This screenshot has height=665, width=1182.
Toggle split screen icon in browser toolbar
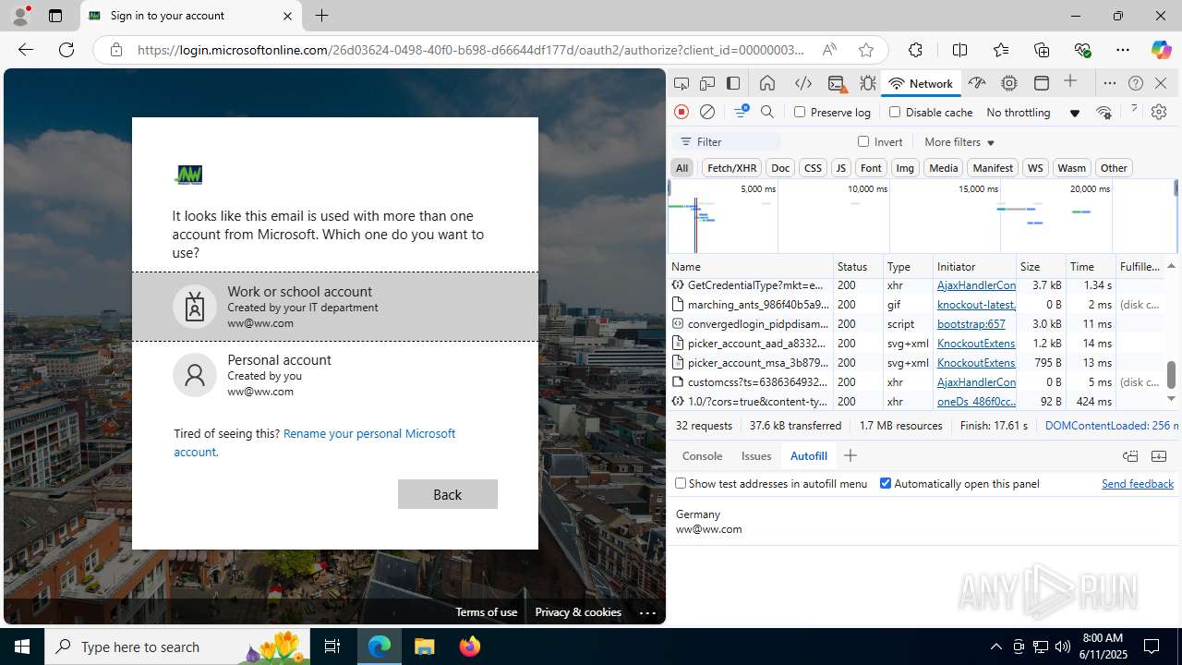pyautogui.click(x=959, y=50)
